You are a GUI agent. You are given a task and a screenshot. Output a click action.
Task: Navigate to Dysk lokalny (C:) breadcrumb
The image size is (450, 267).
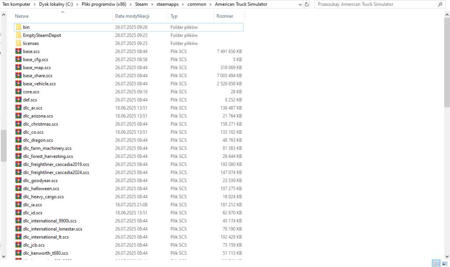click(x=56, y=4)
